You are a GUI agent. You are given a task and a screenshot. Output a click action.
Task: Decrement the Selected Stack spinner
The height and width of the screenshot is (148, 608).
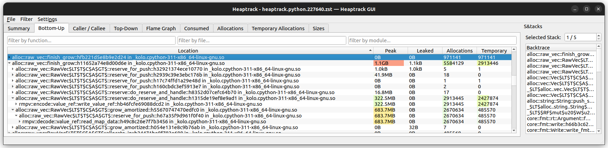pos(599,39)
